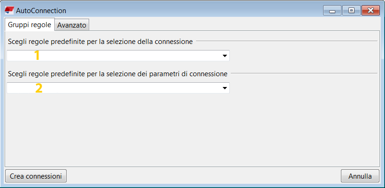Click the separator line after first label
Image resolution: width=385 pixels, height=188 pixels.
286,42
